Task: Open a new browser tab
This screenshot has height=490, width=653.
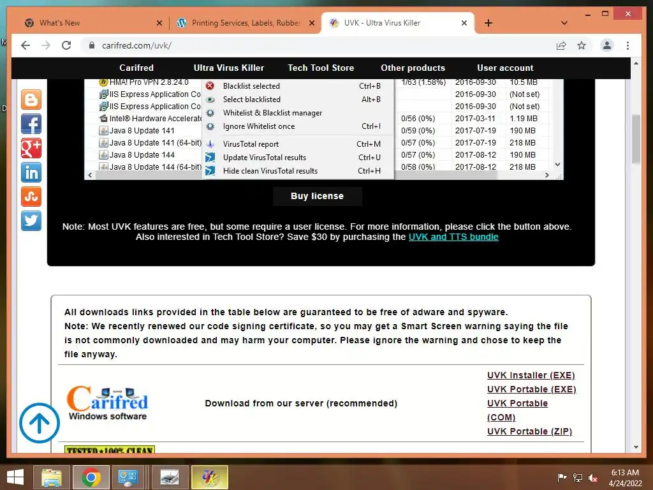Action: [x=488, y=24]
